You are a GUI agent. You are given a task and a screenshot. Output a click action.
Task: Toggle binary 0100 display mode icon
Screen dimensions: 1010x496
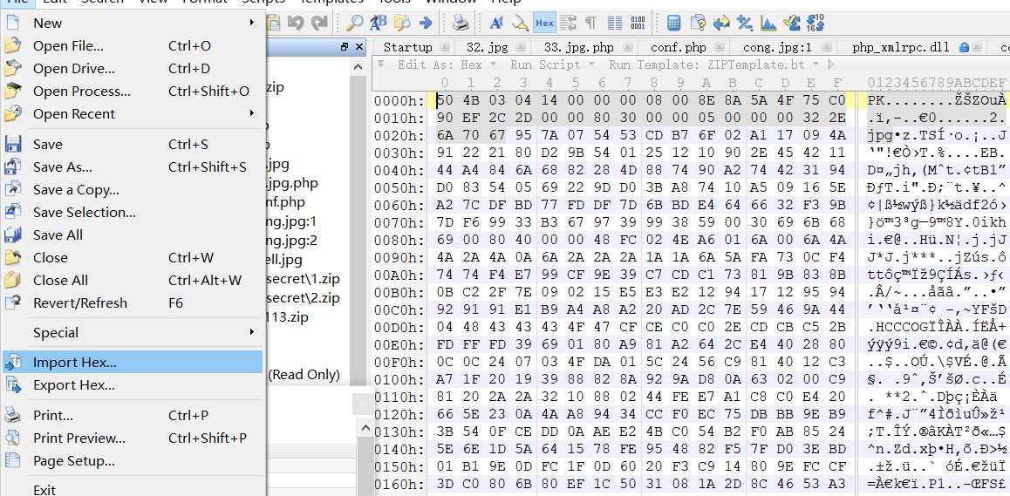point(638,24)
